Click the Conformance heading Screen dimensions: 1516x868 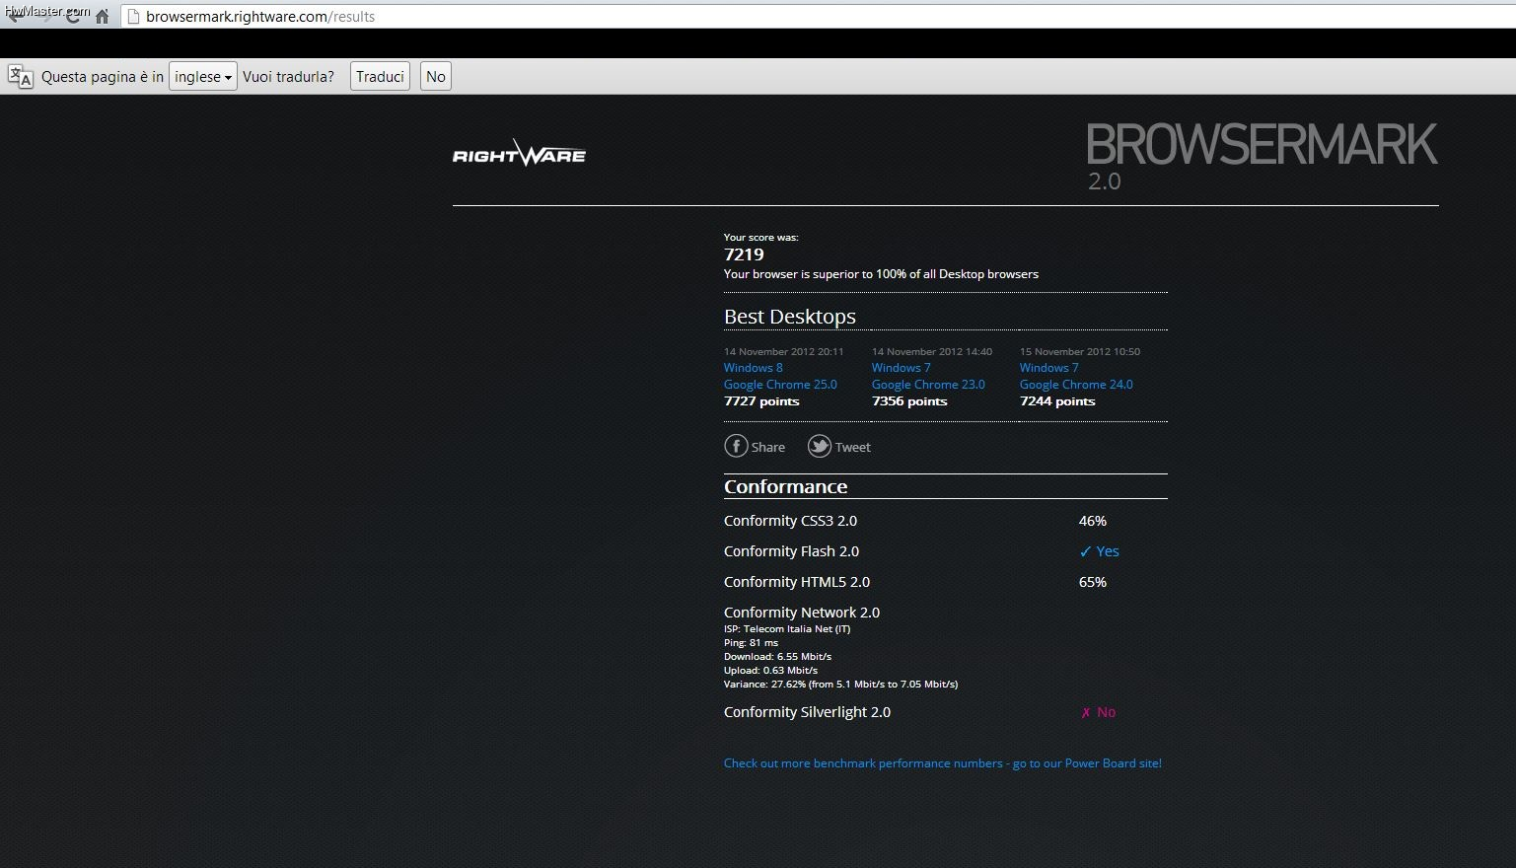(786, 486)
